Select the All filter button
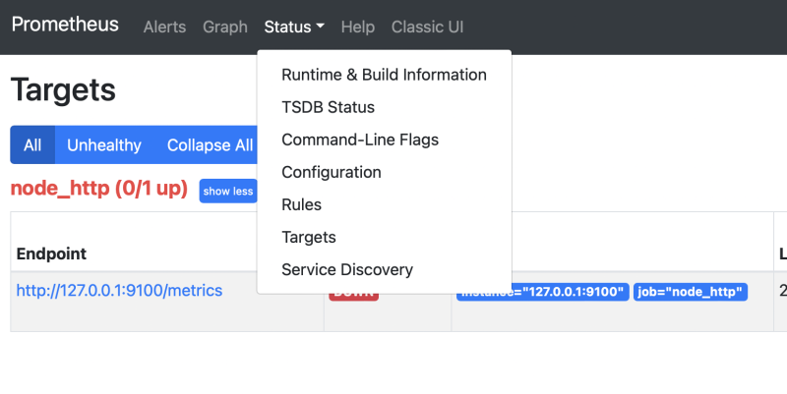The height and width of the screenshot is (394, 787). [x=32, y=144]
